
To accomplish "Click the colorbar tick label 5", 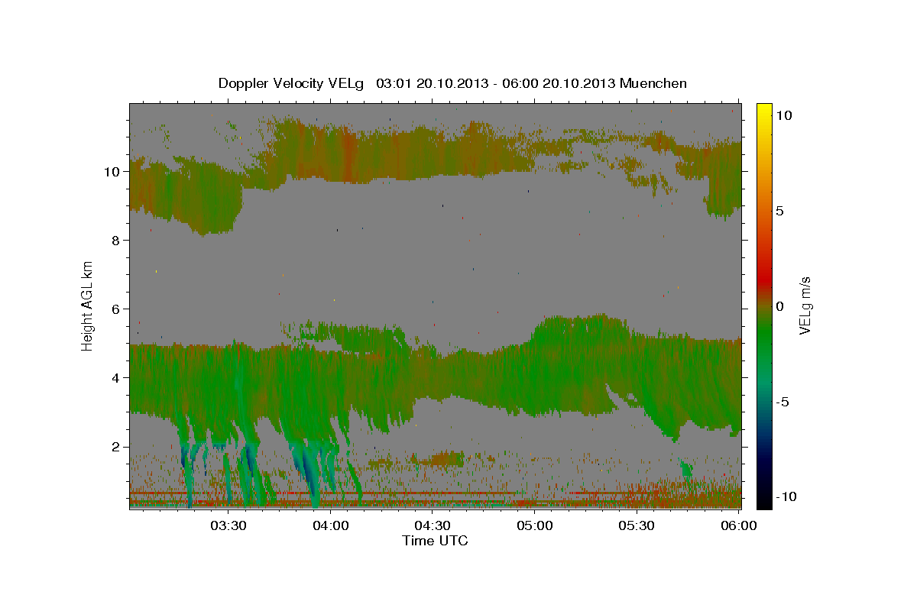I will pos(780,211).
